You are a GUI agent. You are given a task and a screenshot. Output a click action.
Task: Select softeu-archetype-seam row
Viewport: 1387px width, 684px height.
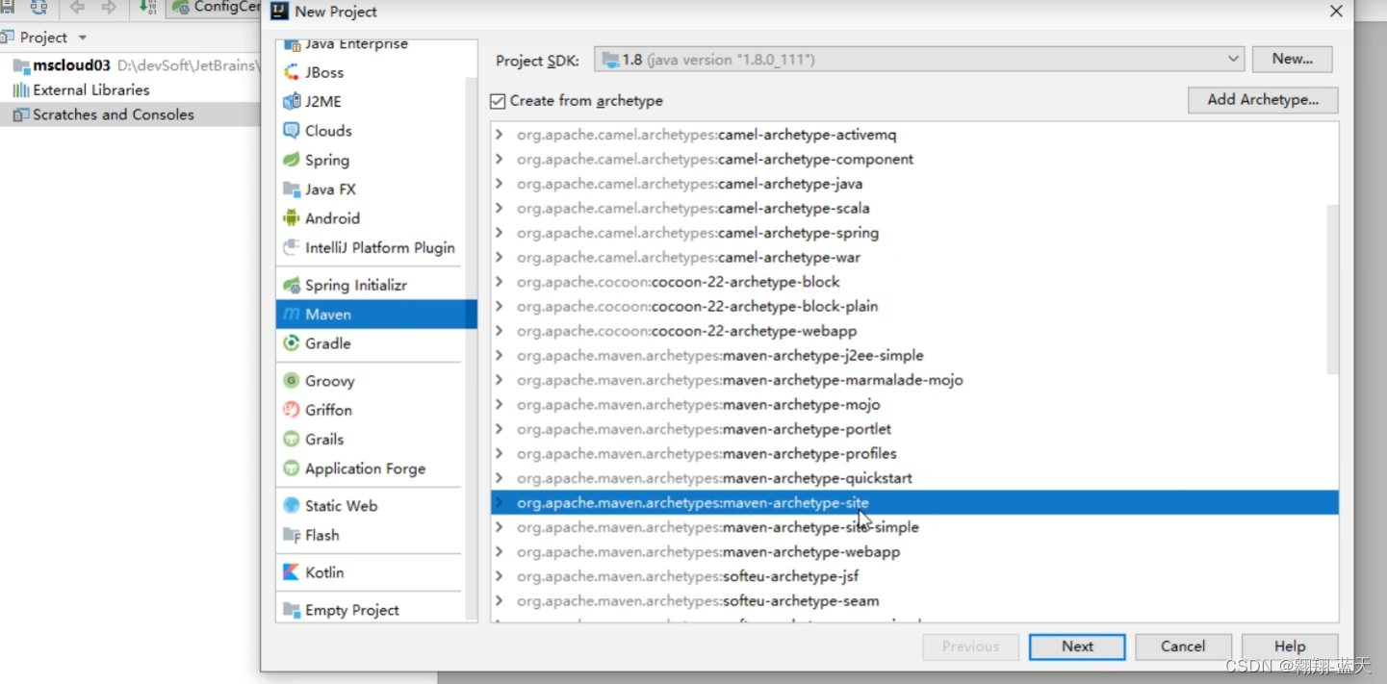tap(914, 601)
